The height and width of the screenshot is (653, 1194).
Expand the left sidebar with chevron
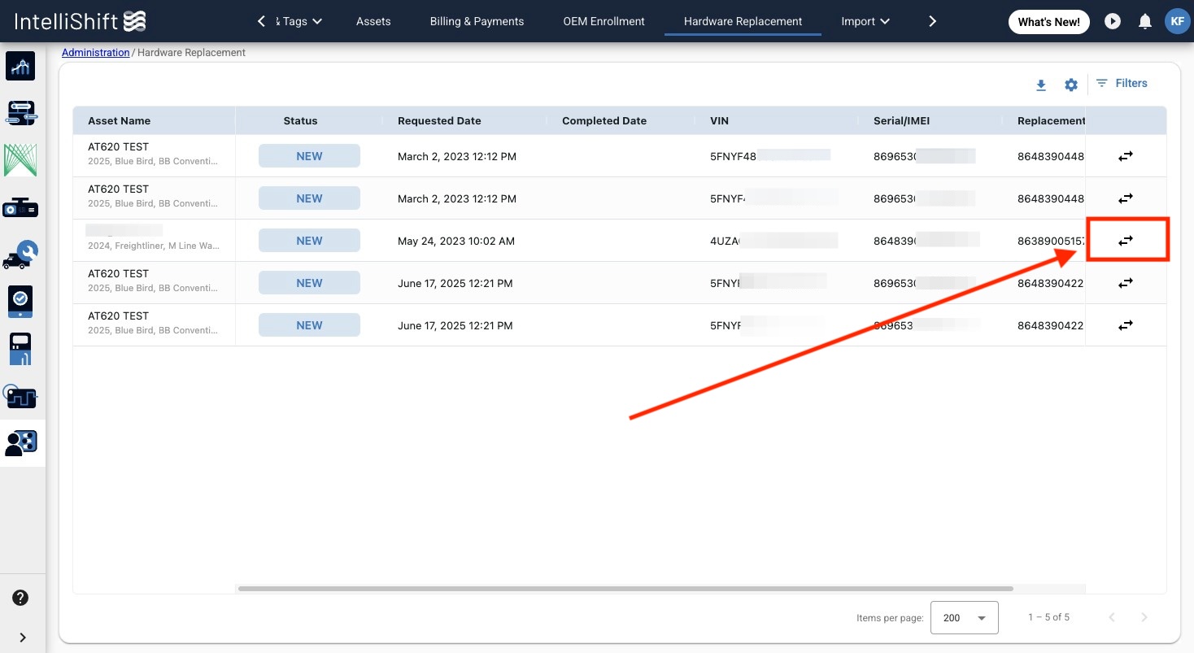click(21, 637)
